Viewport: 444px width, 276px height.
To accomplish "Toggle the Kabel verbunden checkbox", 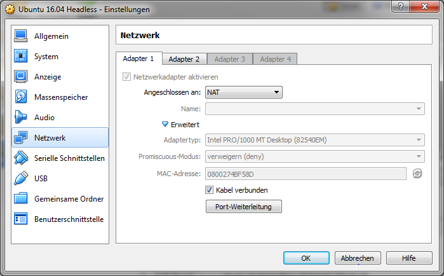I will coord(209,190).
